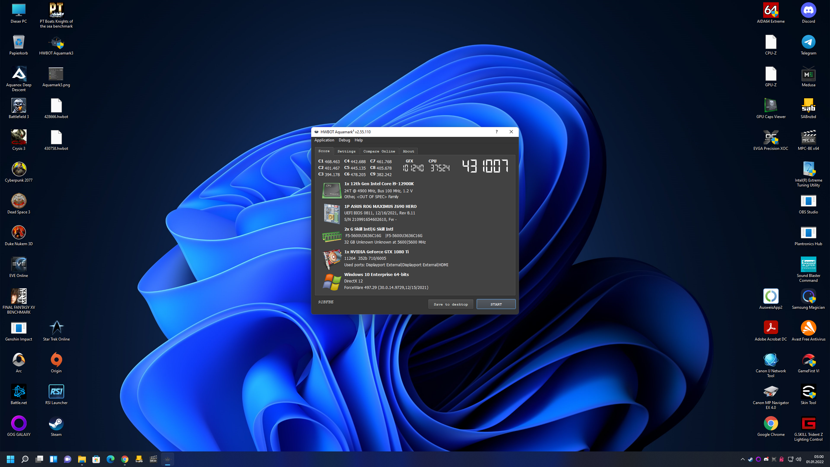This screenshot has width=830, height=467.
Task: Click the green RAM module image
Action: pos(331,236)
